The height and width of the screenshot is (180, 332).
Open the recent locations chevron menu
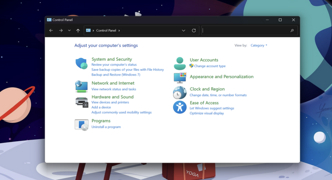69,31
